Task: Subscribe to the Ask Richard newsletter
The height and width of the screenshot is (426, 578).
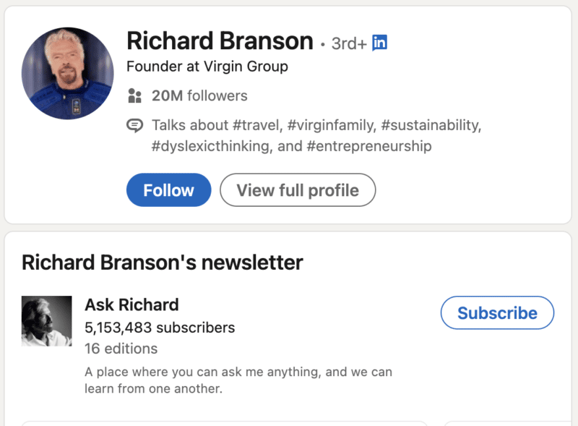Action: 496,312
